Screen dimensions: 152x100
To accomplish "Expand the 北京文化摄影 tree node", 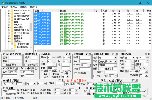I will click(x=12, y=44).
